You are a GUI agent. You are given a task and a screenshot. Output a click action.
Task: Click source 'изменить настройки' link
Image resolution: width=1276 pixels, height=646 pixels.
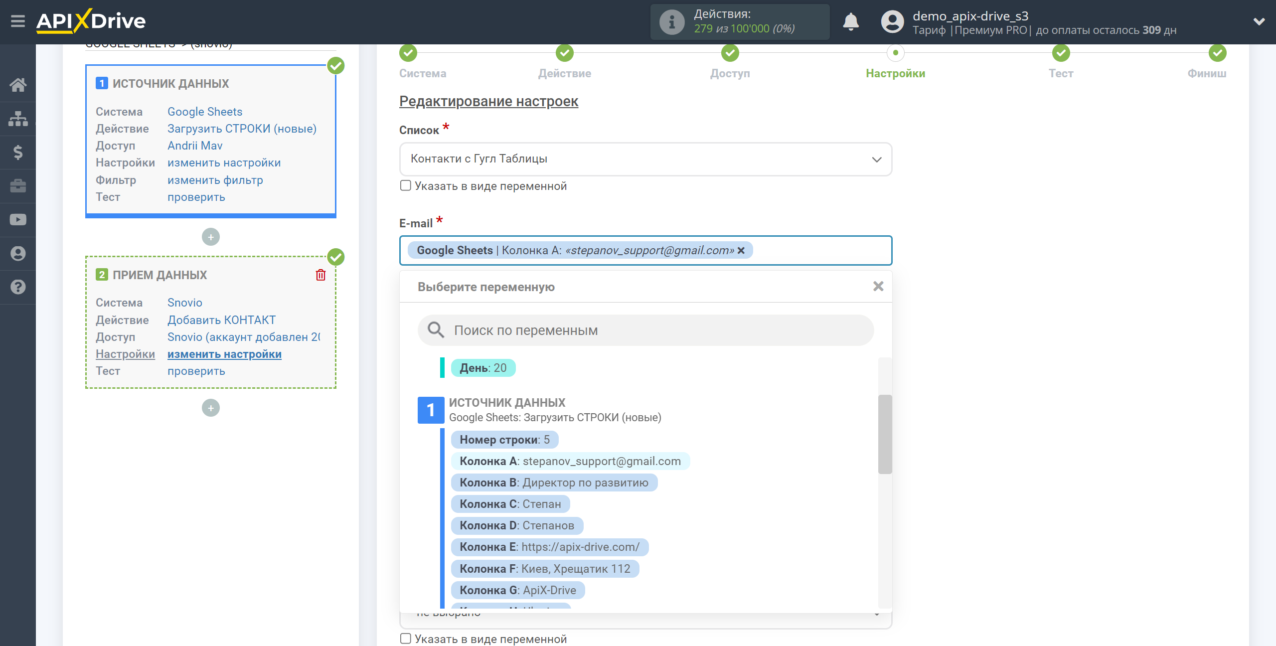click(224, 162)
